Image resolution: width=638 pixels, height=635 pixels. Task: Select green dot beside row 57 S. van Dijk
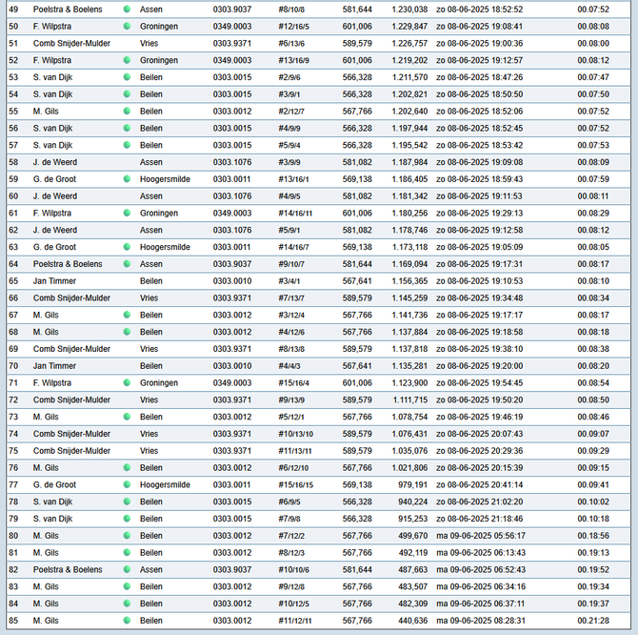pos(127,145)
